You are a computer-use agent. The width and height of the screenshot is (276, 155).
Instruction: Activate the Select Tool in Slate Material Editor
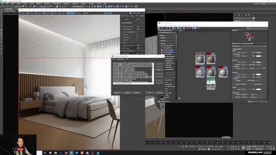click(159, 28)
